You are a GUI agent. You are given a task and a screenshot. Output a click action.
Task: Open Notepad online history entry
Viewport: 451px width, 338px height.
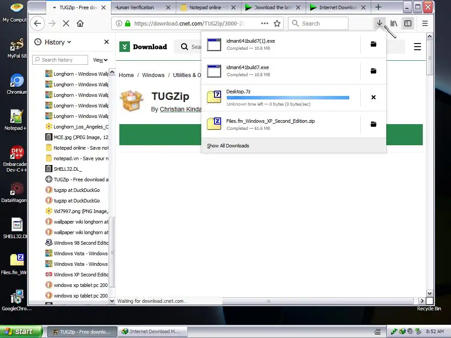[x=77, y=148]
